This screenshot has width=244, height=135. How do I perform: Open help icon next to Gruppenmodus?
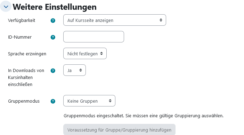point(53,101)
